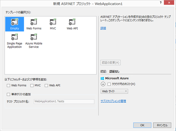Open the Web サイト dropdown
This screenshot has height=131, width=176.
click(114, 91)
